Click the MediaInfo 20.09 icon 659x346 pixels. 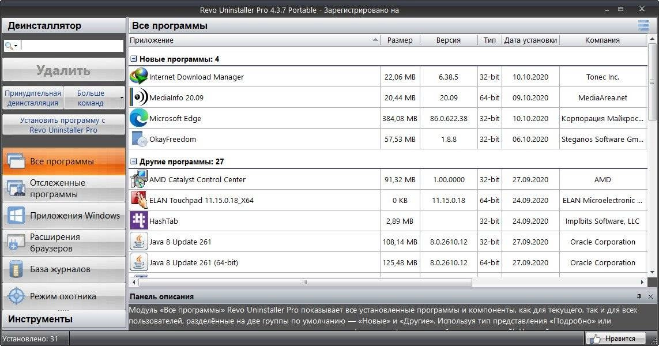click(139, 97)
